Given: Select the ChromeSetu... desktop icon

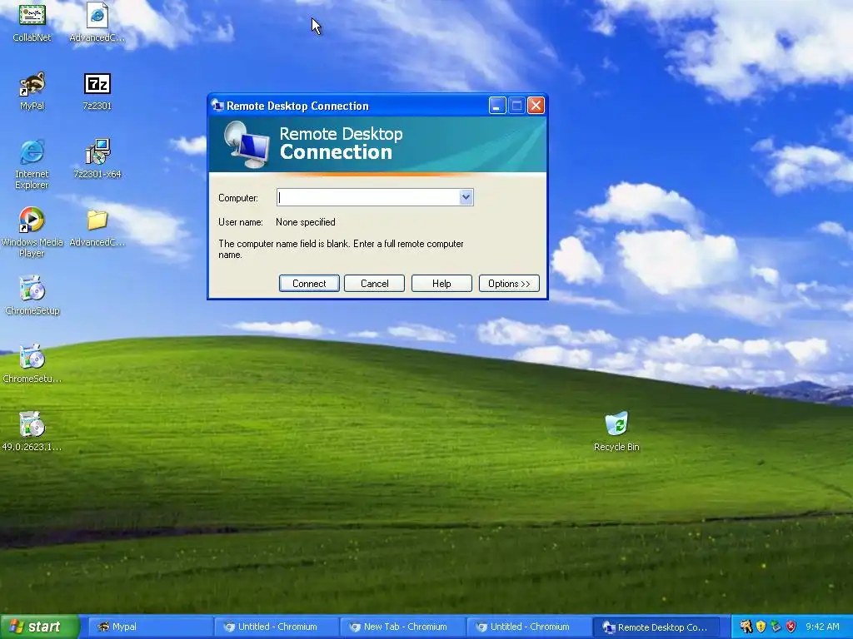Looking at the screenshot, I should 32,364.
